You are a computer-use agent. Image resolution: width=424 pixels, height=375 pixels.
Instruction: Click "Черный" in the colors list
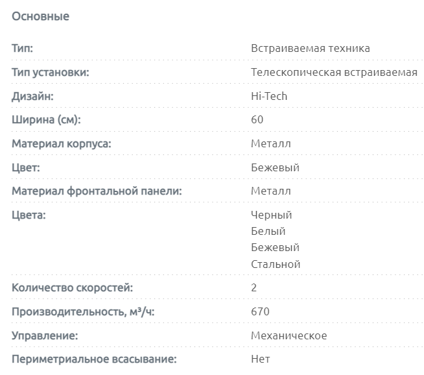point(272,215)
